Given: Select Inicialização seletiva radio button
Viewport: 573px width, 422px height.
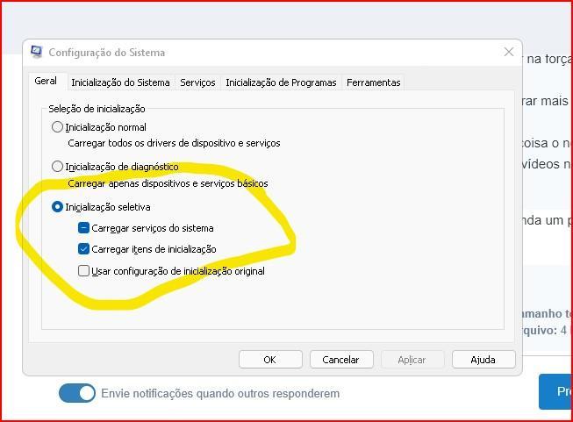Looking at the screenshot, I should 57,207.
